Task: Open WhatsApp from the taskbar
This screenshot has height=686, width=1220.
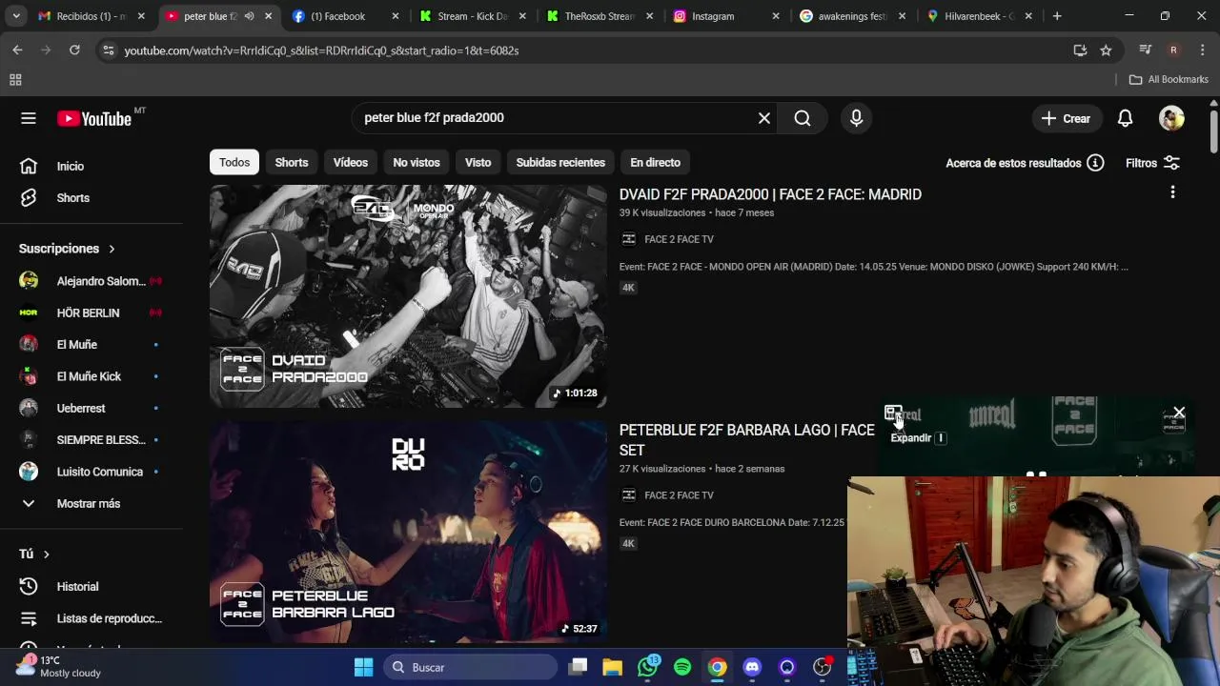Action: coord(648,667)
